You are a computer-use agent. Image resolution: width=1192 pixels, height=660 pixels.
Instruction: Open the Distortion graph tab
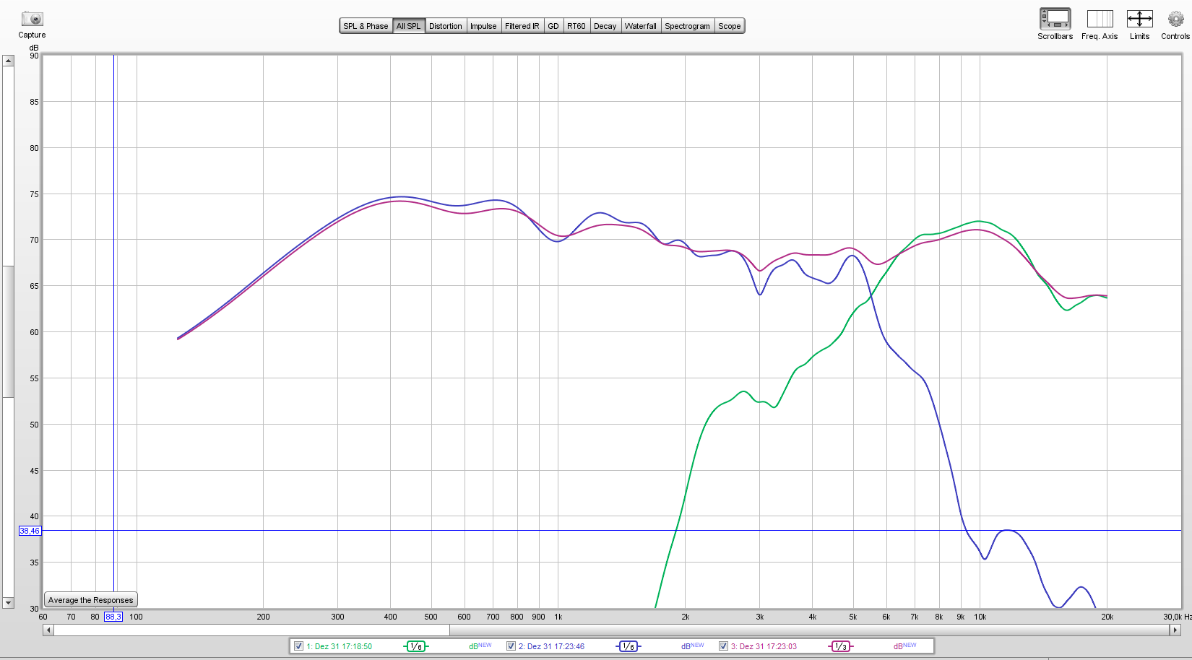coord(445,26)
